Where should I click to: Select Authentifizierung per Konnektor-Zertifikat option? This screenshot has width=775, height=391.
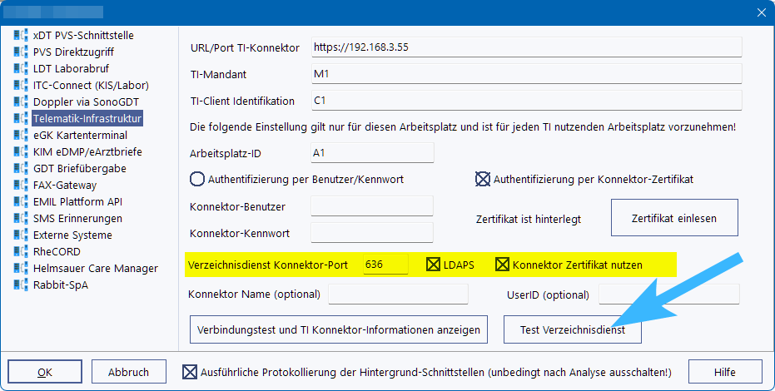coord(483,178)
